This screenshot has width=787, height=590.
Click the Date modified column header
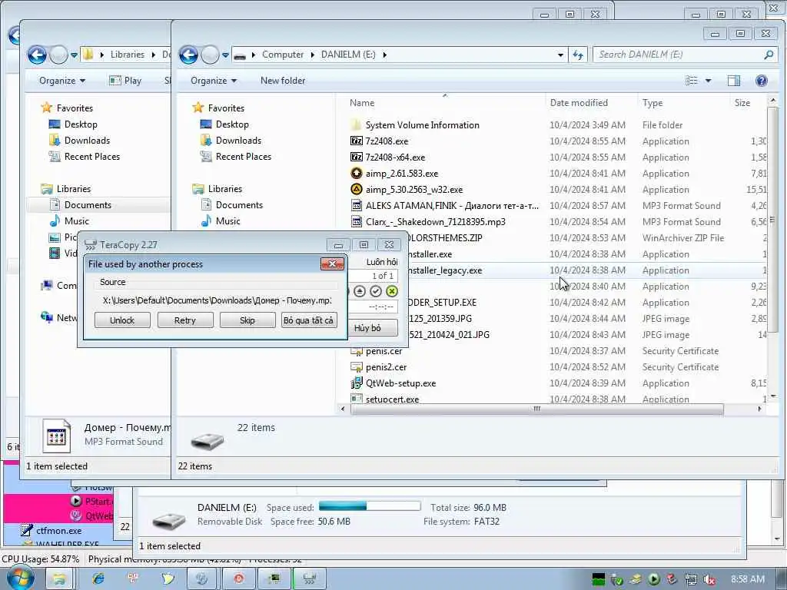(x=591, y=102)
